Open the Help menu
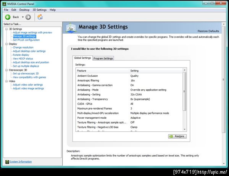 [53, 10]
